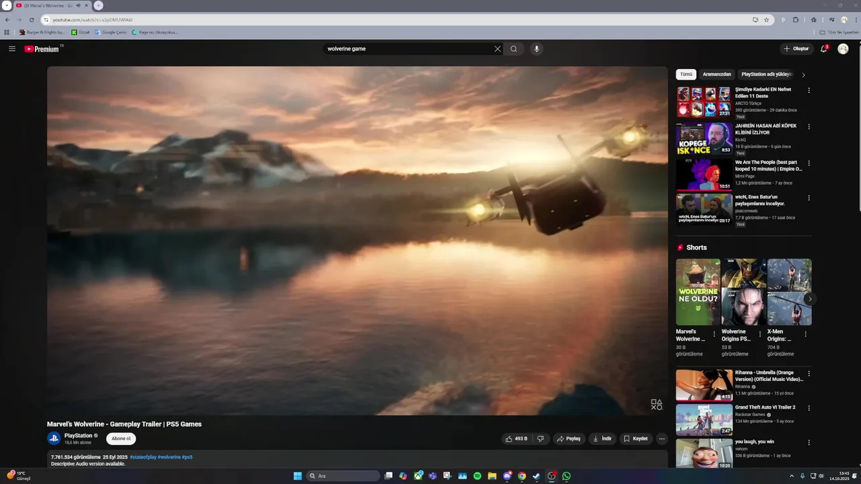Open 'JAHREİN HASAN ABİ KÖPEK' video thumbnail
This screenshot has width=861, height=484.
(704, 138)
